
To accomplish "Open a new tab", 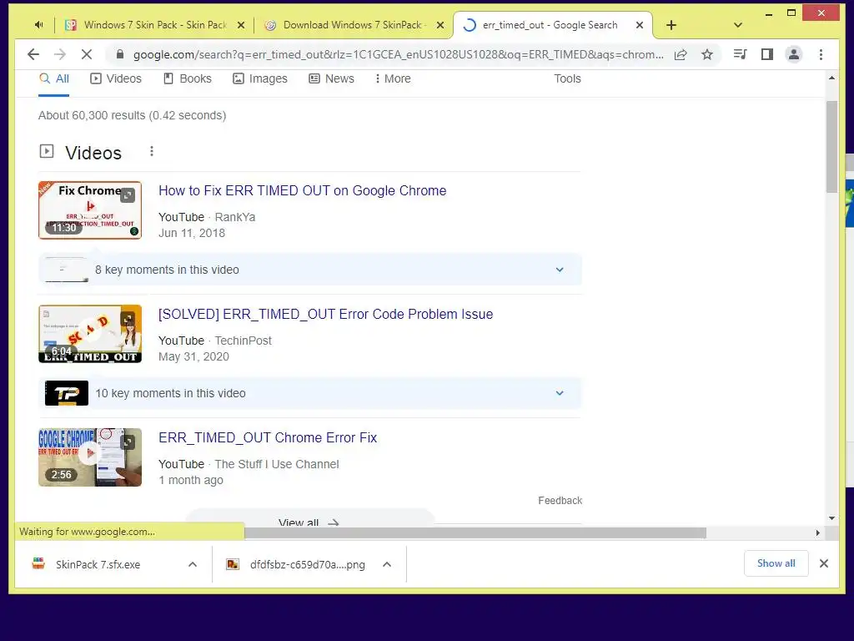I will coord(671,25).
